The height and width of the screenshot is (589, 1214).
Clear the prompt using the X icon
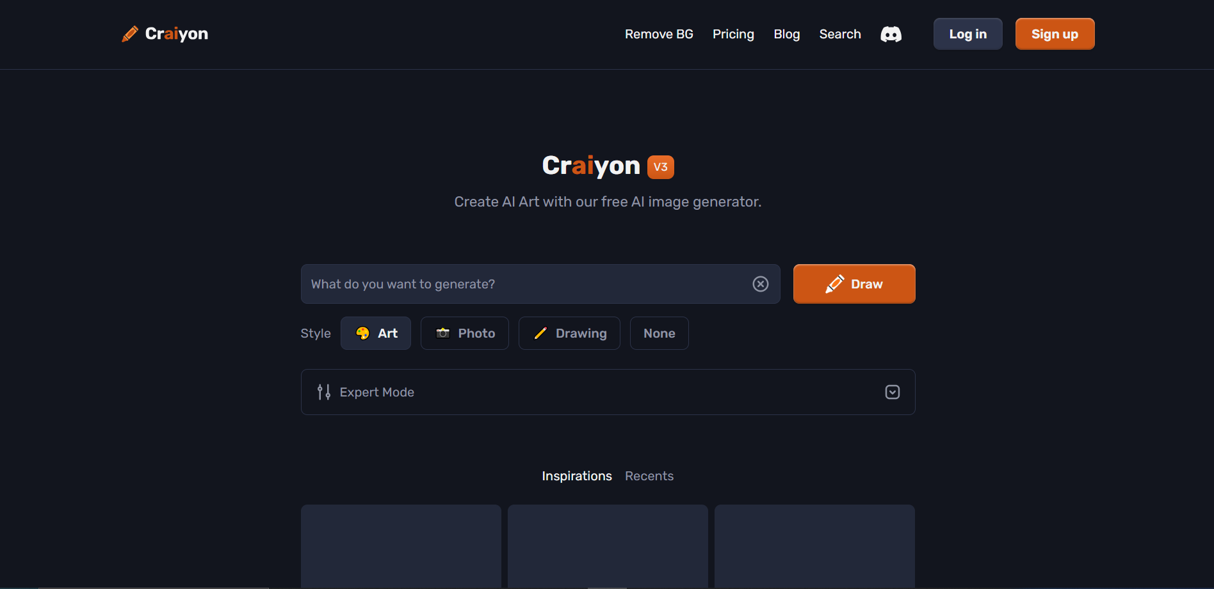click(760, 283)
